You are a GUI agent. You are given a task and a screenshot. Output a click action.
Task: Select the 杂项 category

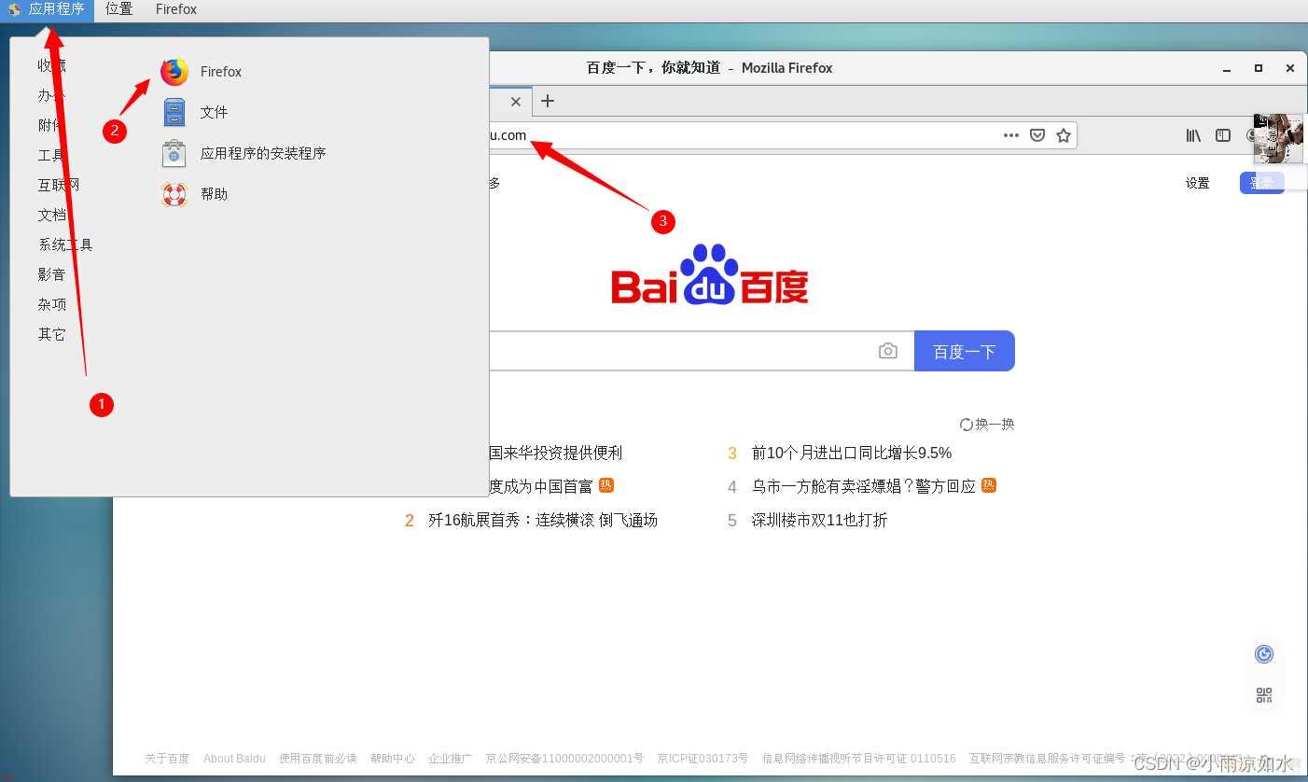(52, 304)
